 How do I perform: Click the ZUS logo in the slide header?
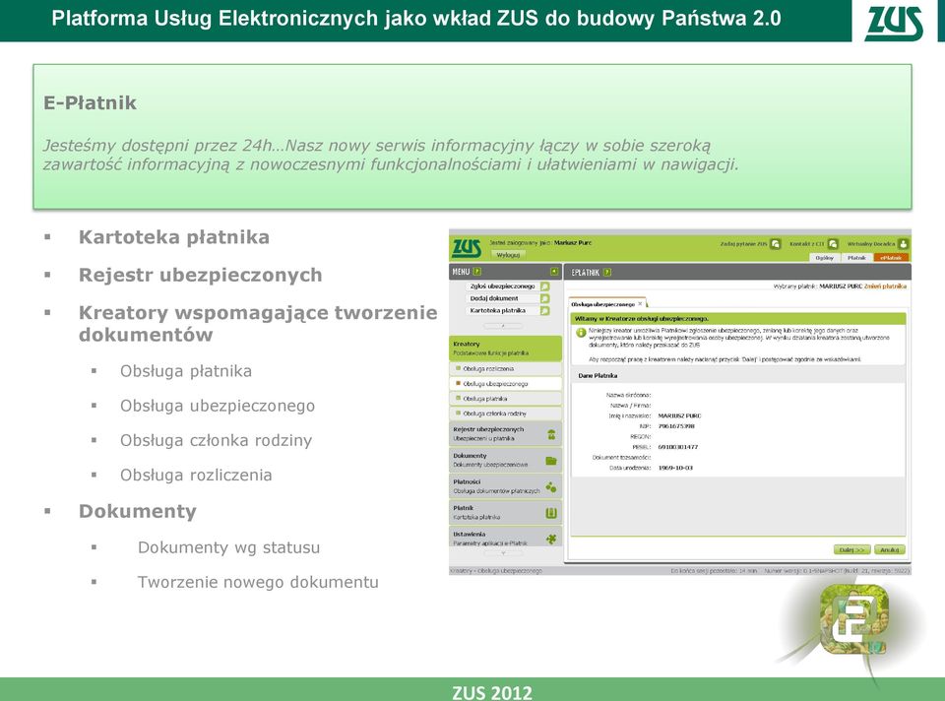pyautogui.click(x=895, y=24)
